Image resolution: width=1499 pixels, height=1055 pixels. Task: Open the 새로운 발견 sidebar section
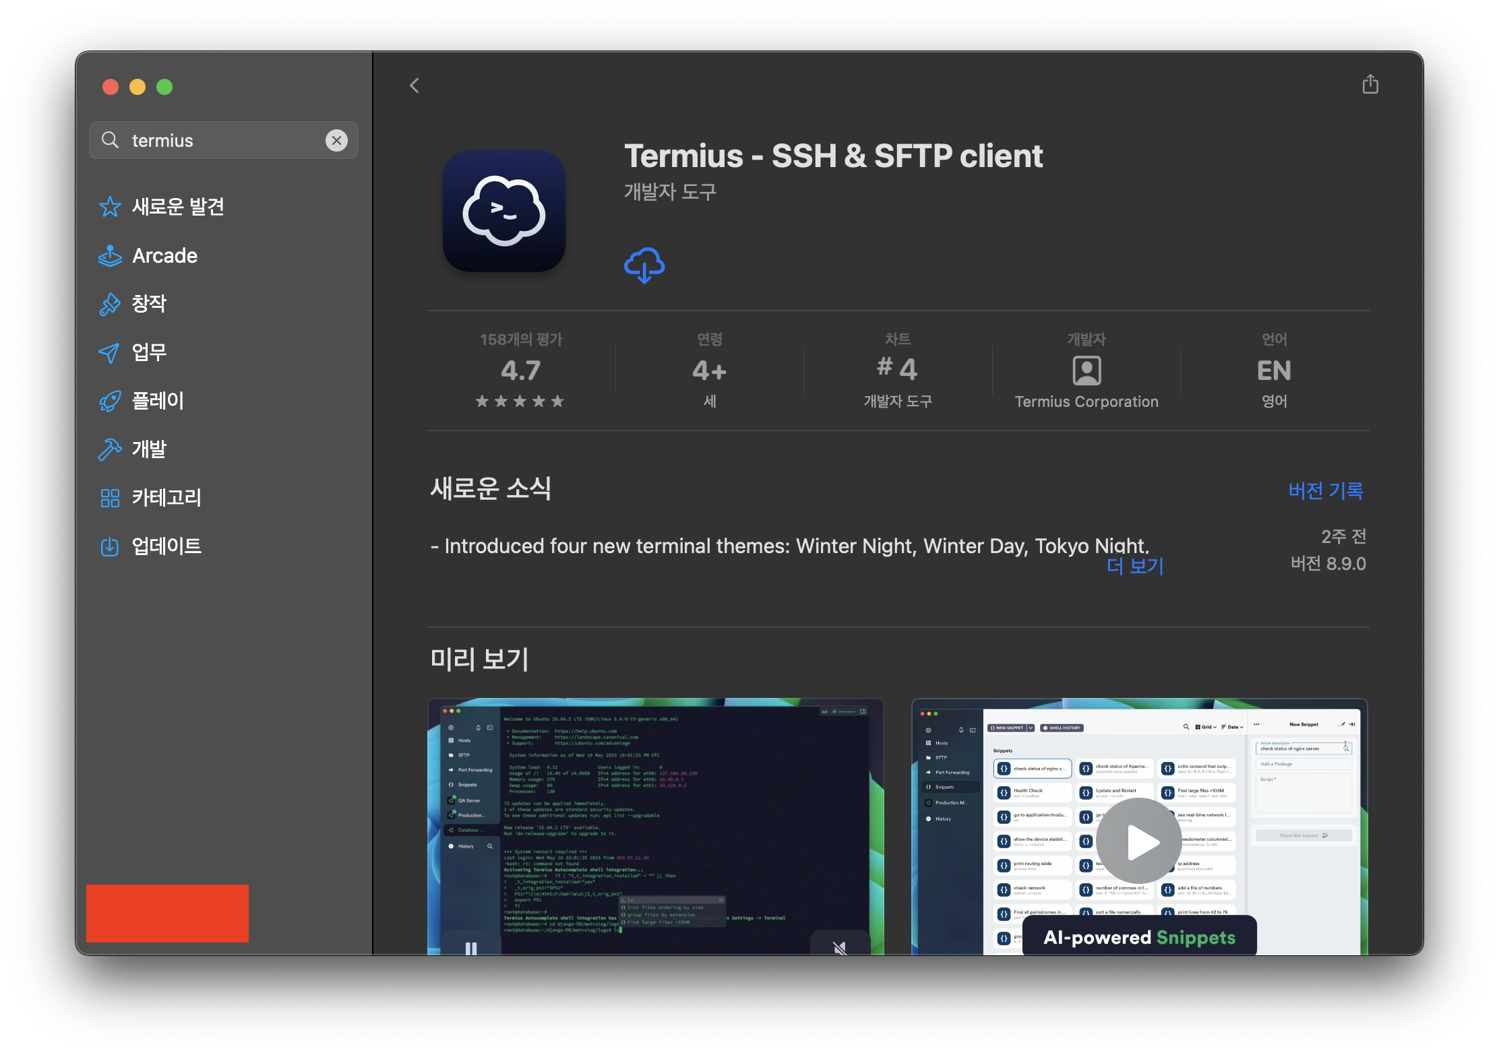click(x=177, y=207)
